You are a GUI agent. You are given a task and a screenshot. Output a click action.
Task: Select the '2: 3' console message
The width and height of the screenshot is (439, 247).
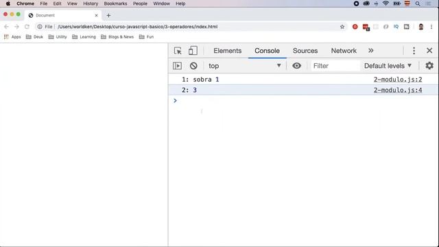[189, 90]
